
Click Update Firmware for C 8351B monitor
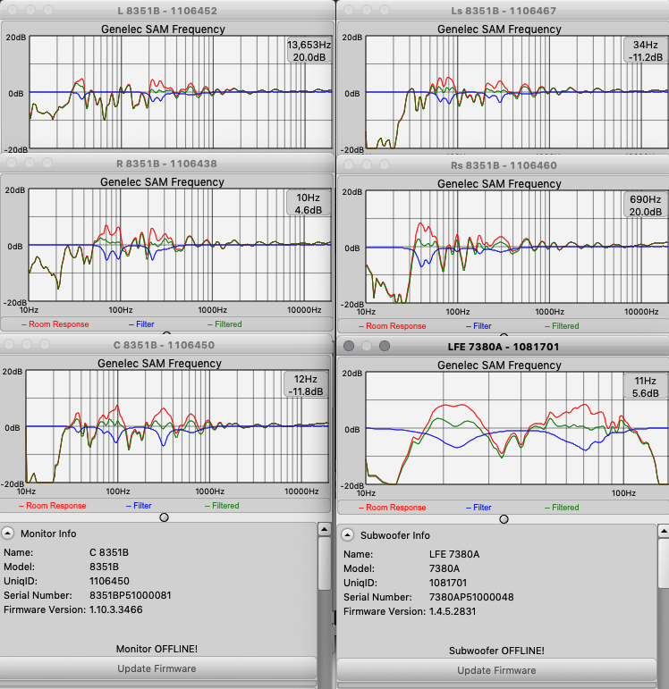click(x=157, y=668)
